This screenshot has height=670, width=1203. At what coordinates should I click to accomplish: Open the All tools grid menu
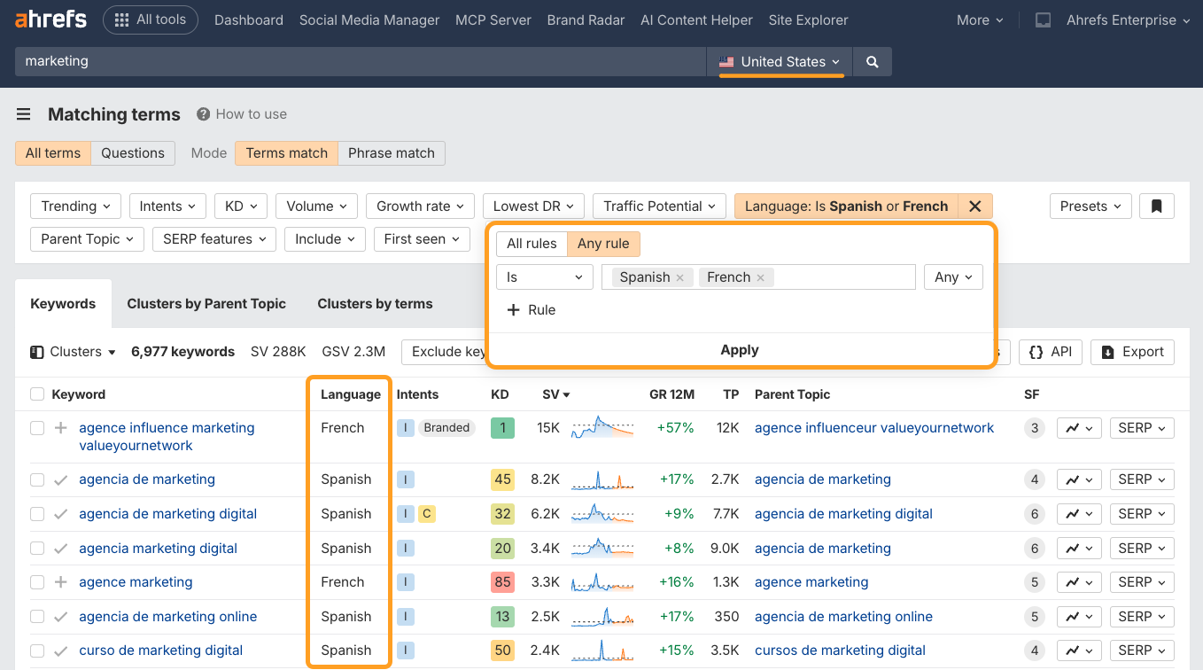pos(151,19)
